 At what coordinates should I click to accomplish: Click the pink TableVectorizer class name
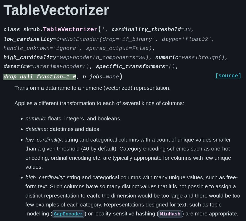coord(70,30)
